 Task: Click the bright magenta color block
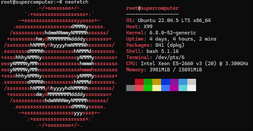[x=174, y=88]
